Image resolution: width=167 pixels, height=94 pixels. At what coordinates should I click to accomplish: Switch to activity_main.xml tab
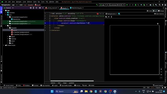pos(52,8)
